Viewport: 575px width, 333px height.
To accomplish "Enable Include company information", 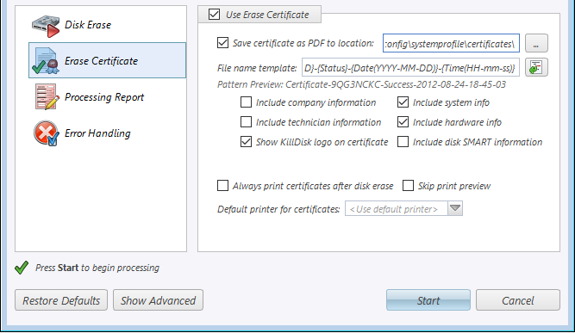I will click(x=246, y=102).
